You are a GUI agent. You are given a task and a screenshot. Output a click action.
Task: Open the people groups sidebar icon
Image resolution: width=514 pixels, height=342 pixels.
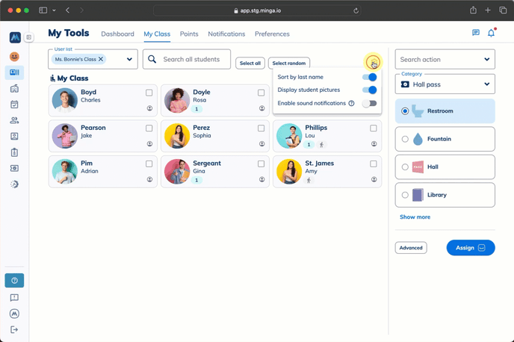coord(14,120)
